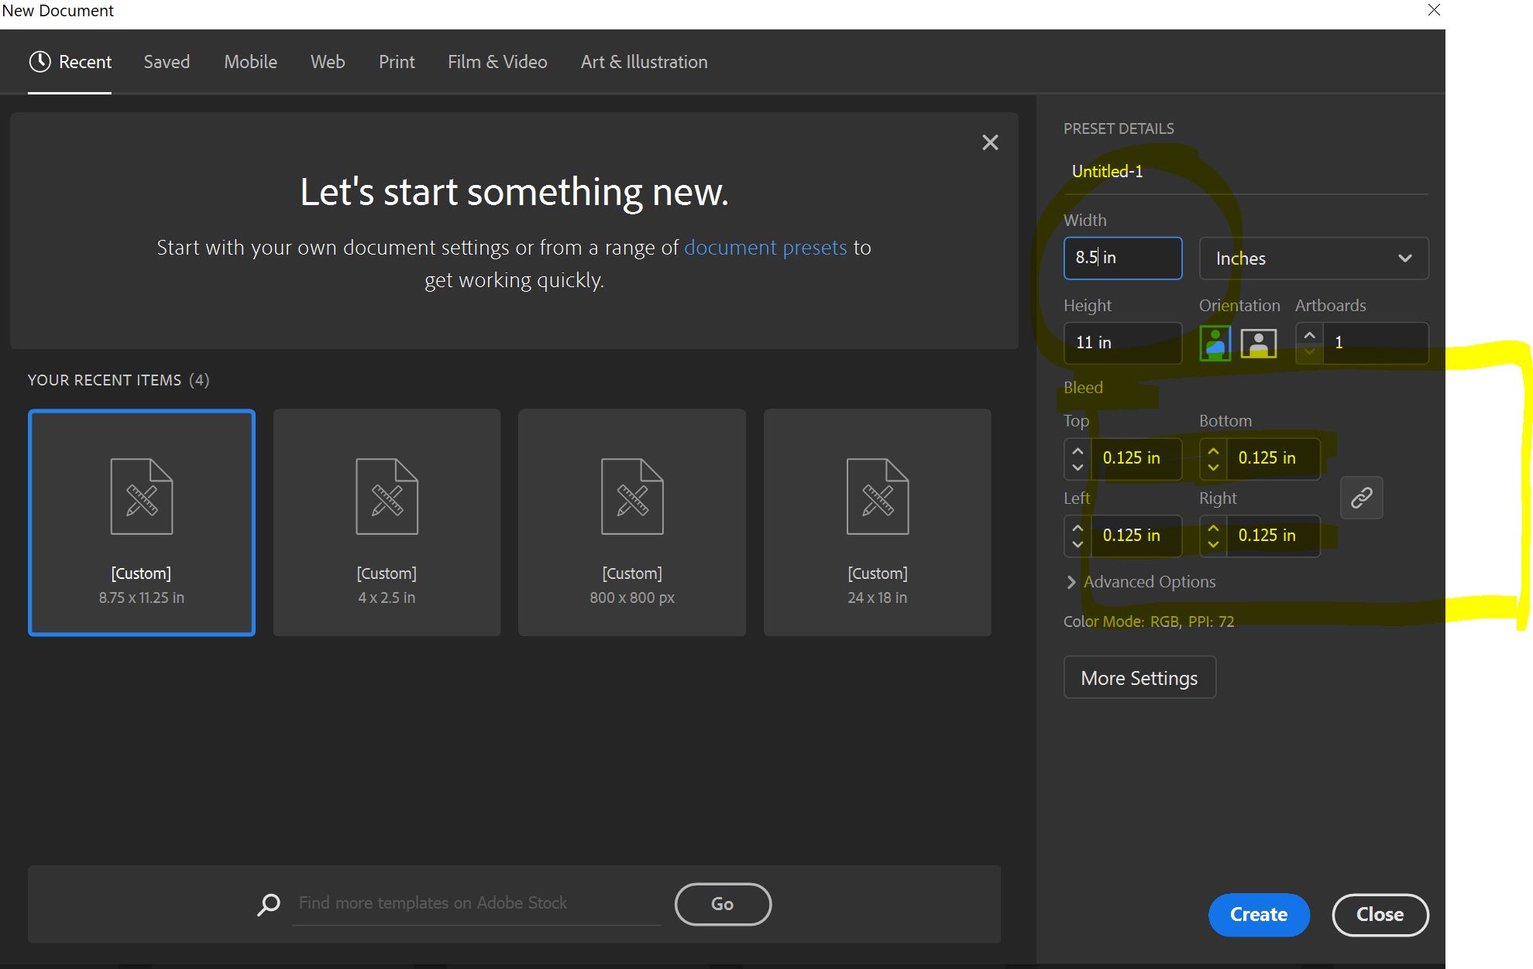Screen dimensions: 1533x969
Task: Click the Create button
Action: pos(1259,915)
